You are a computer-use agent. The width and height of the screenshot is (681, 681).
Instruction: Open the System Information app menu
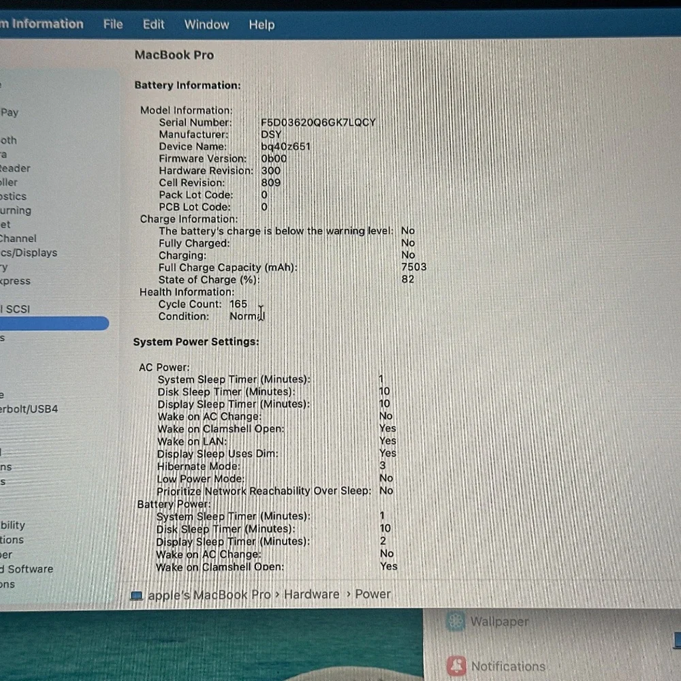click(42, 23)
